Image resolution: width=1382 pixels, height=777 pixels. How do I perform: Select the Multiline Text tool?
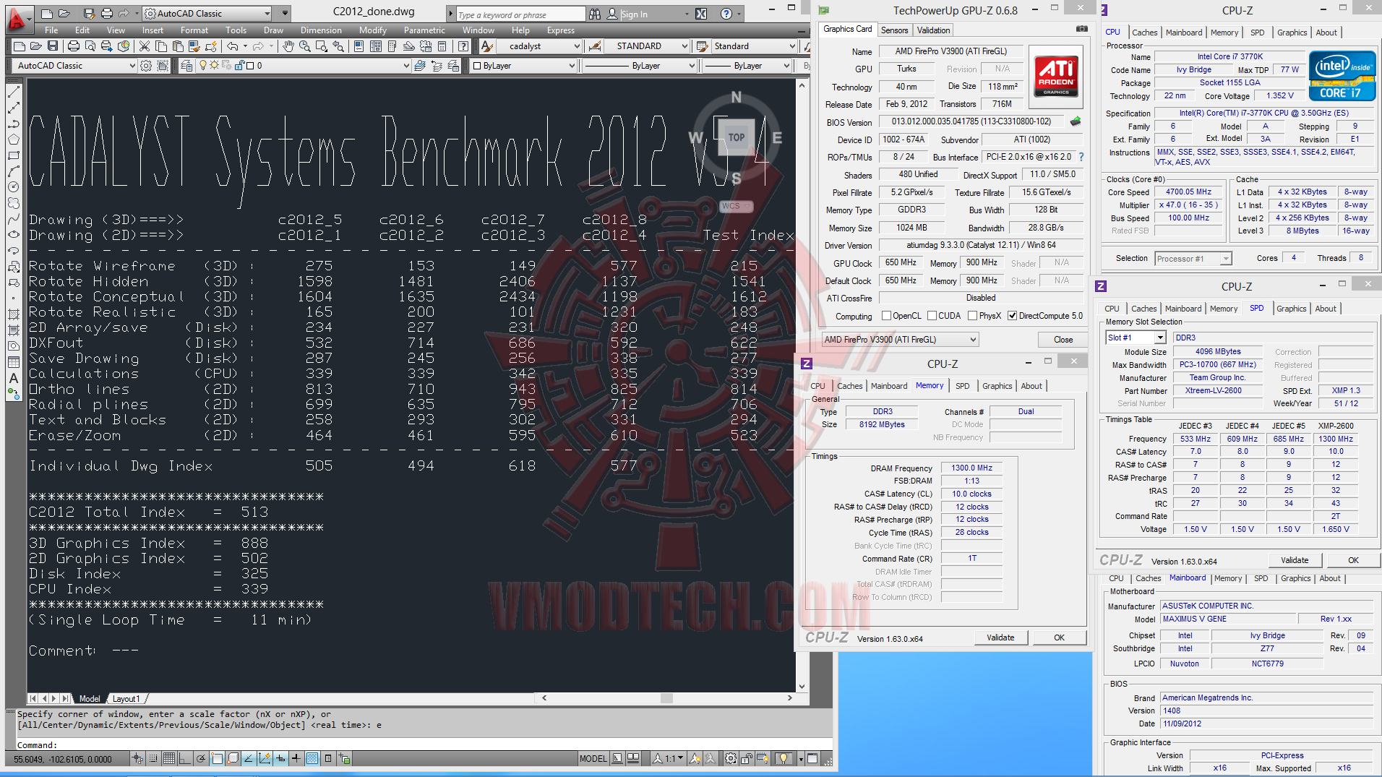[x=13, y=378]
